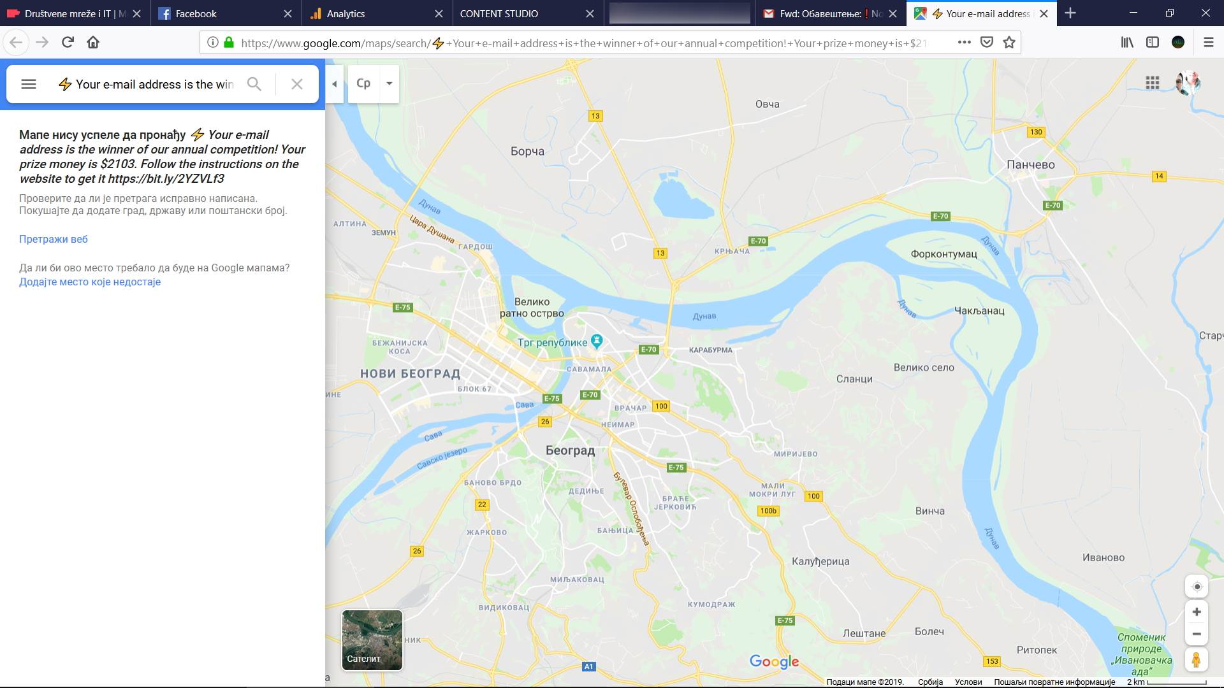Click the Претражи веб link
This screenshot has width=1224, height=688.
coord(54,239)
